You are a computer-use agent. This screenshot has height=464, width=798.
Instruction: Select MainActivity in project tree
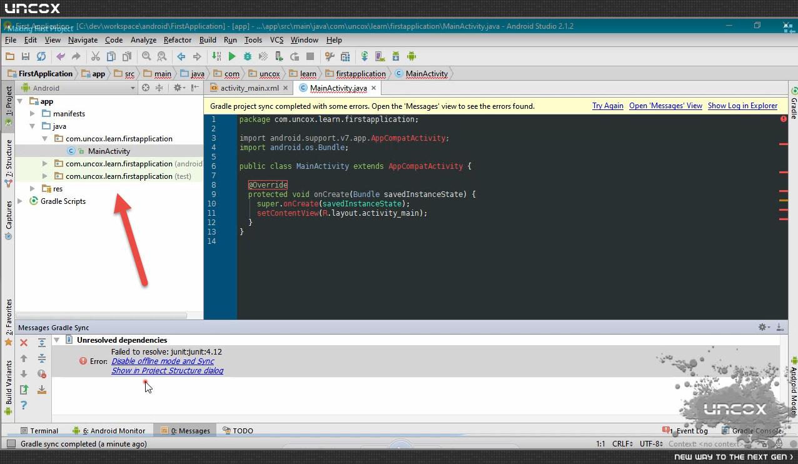coord(109,151)
